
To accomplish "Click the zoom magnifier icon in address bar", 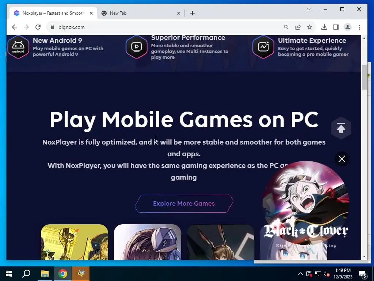I will pos(286,27).
